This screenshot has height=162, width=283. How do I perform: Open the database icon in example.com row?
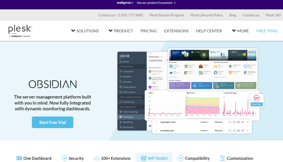(x=238, y=131)
